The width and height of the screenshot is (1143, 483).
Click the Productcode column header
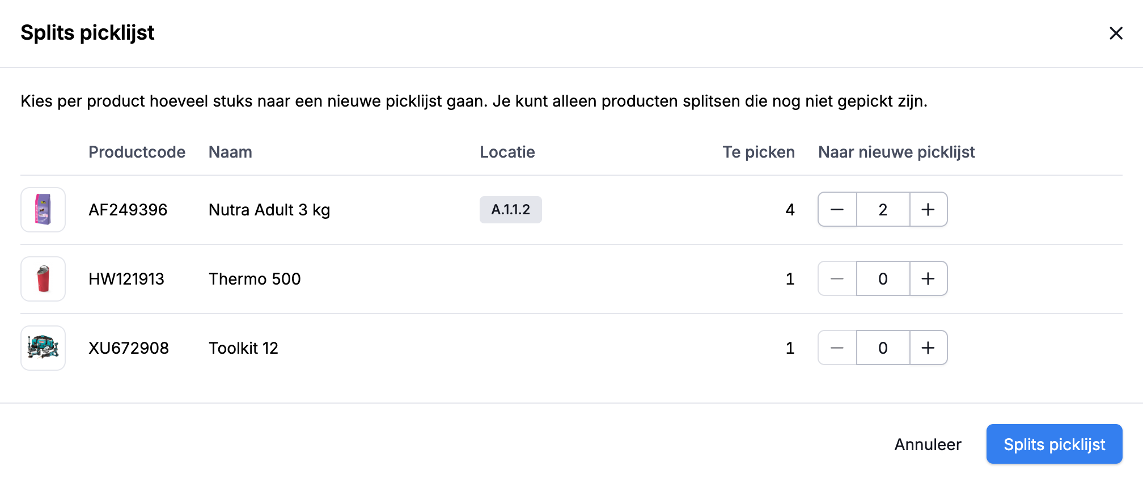coord(137,152)
